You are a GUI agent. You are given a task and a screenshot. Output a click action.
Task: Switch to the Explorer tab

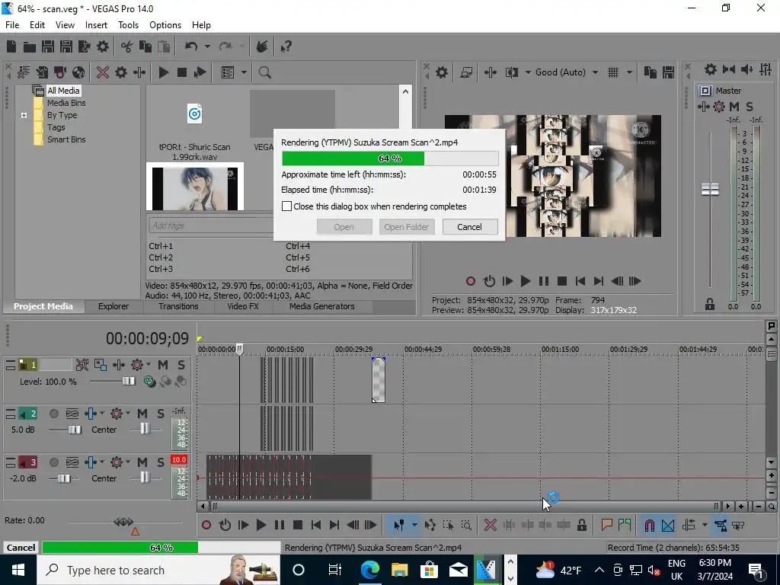tap(113, 306)
